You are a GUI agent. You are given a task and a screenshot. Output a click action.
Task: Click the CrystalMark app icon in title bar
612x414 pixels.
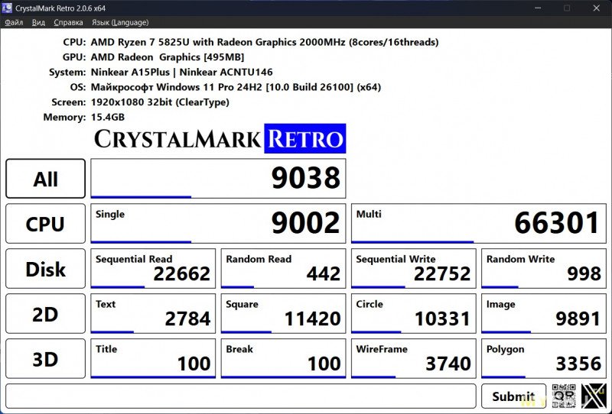[9, 8]
